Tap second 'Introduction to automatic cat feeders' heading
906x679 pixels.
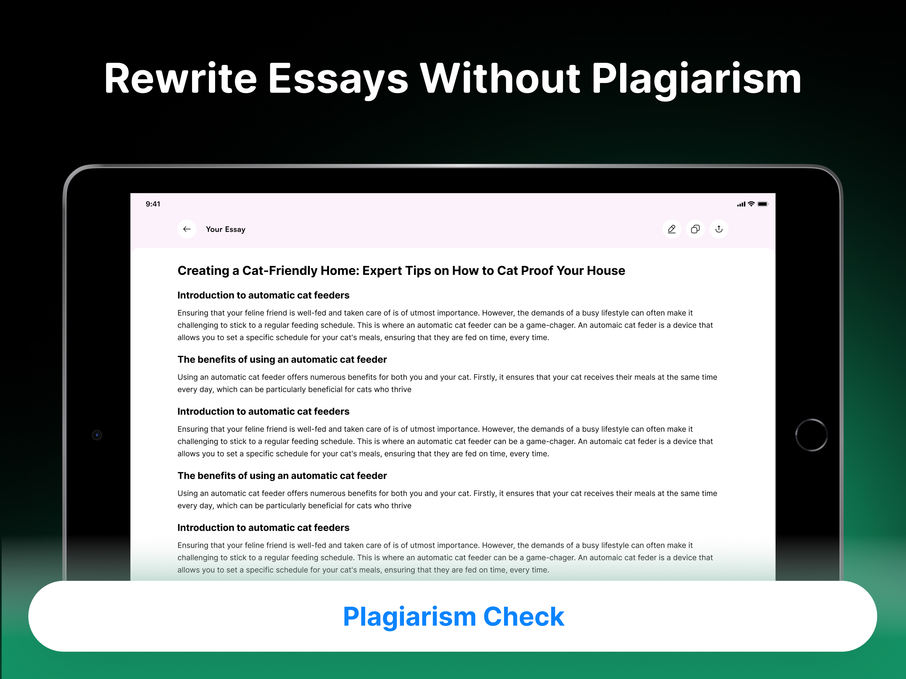263,411
